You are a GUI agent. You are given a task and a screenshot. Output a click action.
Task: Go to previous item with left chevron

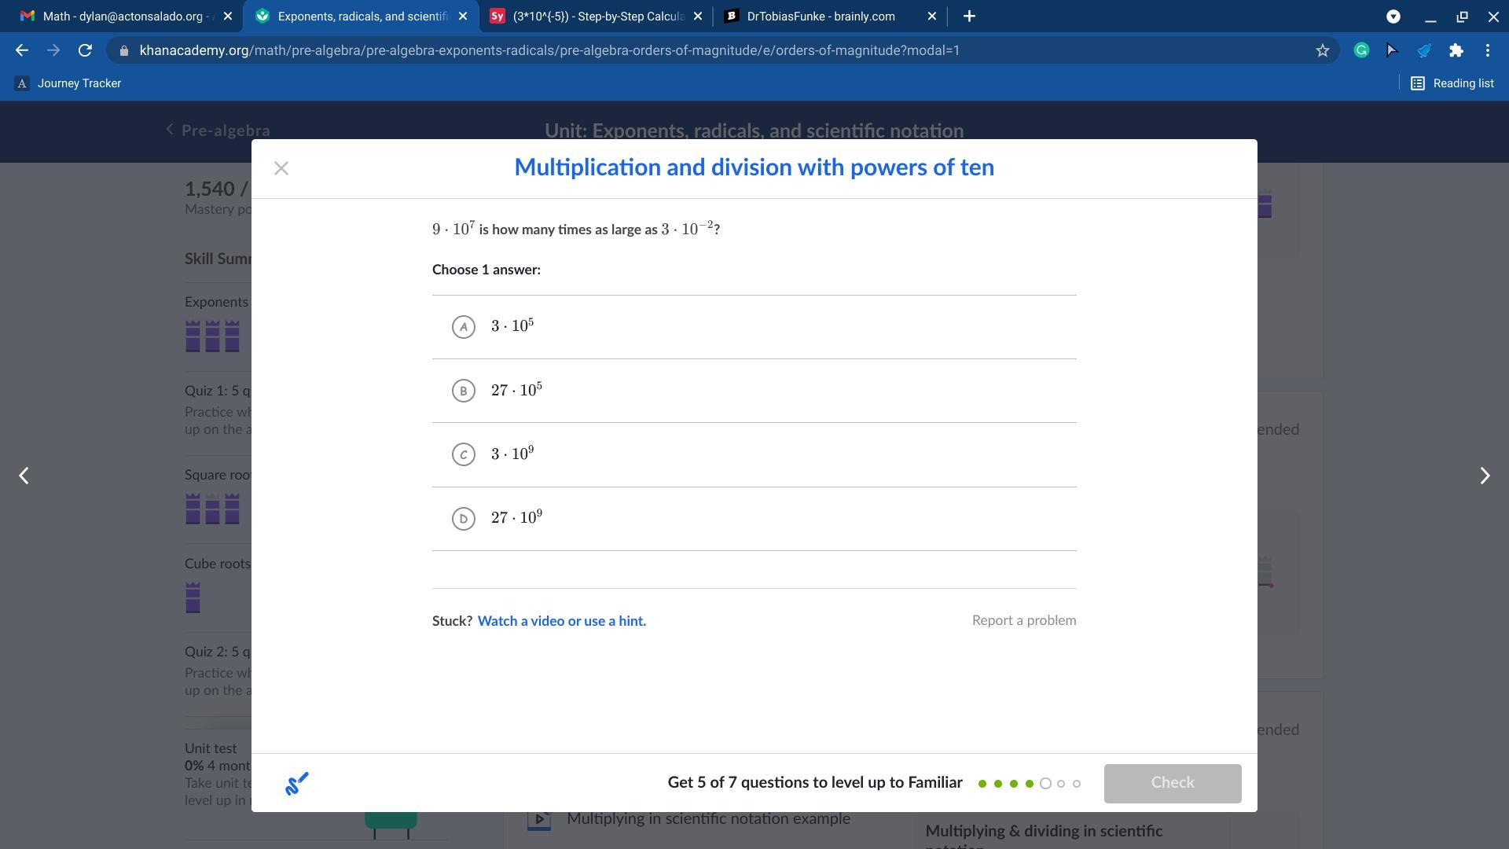24,476
